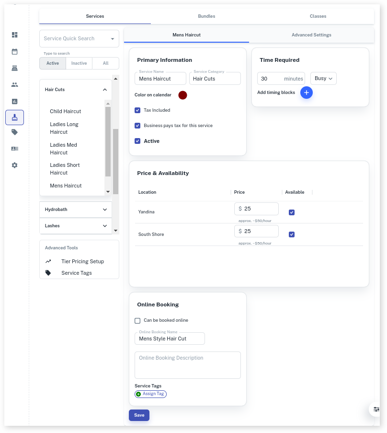Viewport: 387px width, 433px height.
Task: Toggle the Yandina Available checkbox
Action: (x=292, y=212)
